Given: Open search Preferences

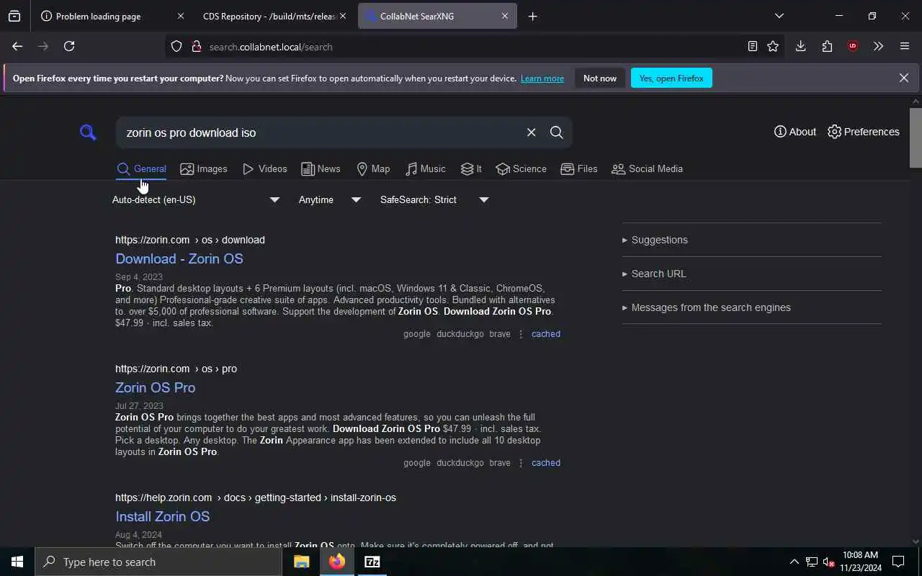Looking at the screenshot, I should coord(864,132).
